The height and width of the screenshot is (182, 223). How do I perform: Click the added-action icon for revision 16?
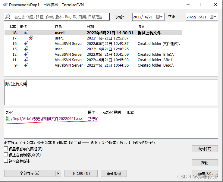[x=26, y=43]
